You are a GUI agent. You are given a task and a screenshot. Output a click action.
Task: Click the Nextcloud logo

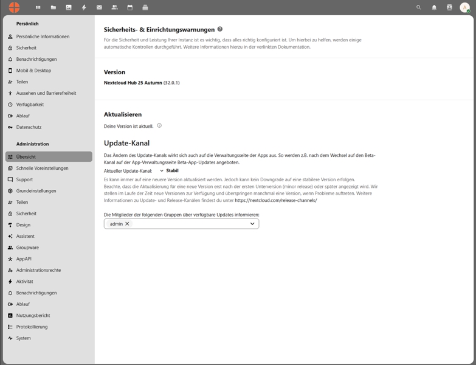(14, 7)
